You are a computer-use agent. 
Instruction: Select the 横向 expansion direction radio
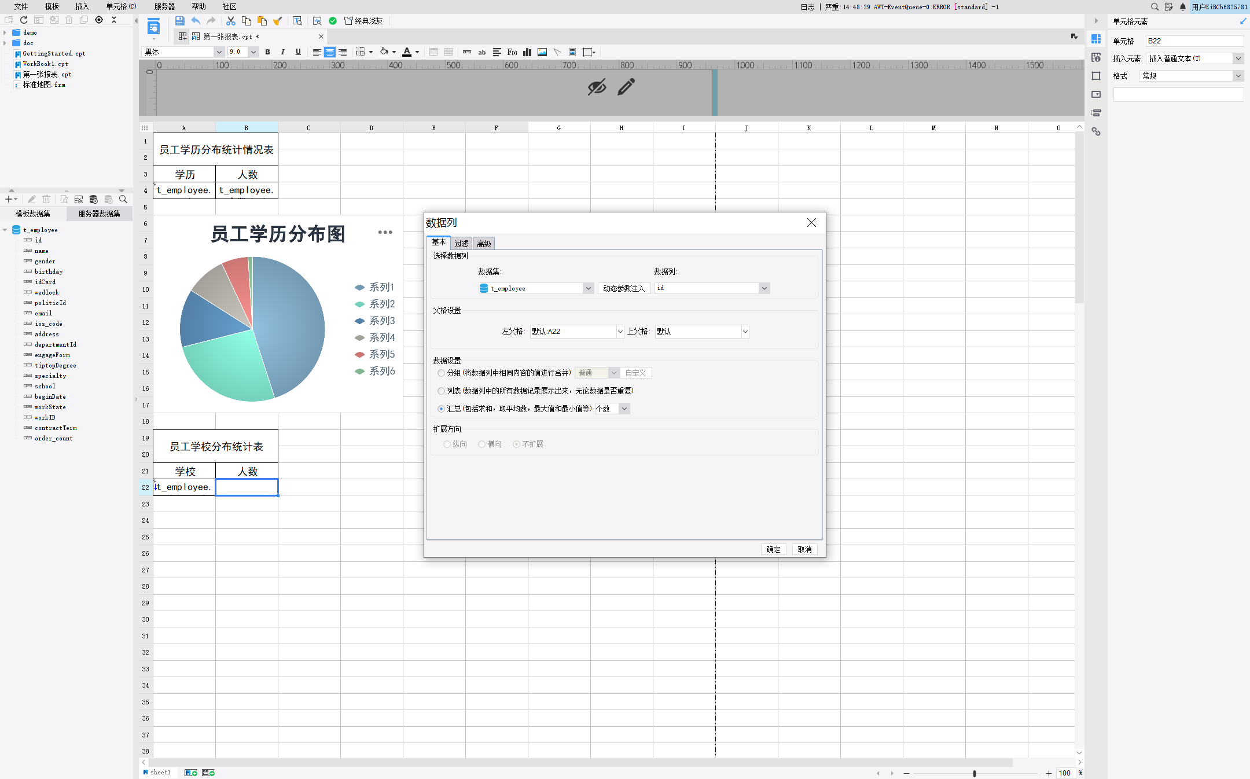pyautogui.click(x=481, y=444)
